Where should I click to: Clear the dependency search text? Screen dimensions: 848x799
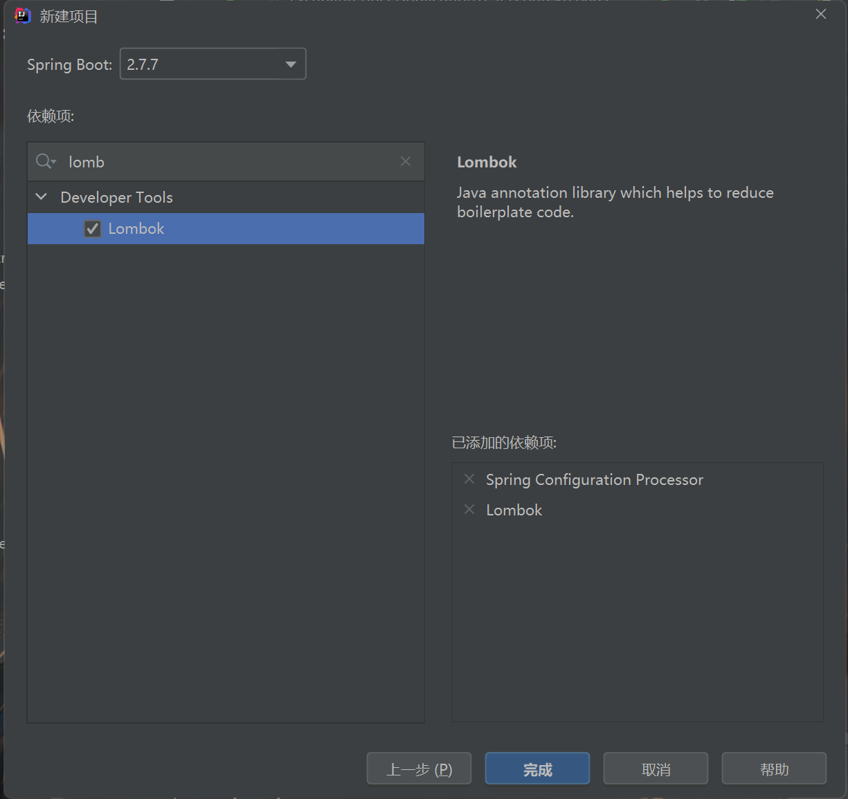(406, 161)
